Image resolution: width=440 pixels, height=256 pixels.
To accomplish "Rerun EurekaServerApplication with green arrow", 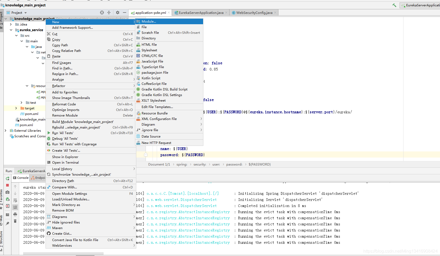I will pyautogui.click(x=7, y=178).
